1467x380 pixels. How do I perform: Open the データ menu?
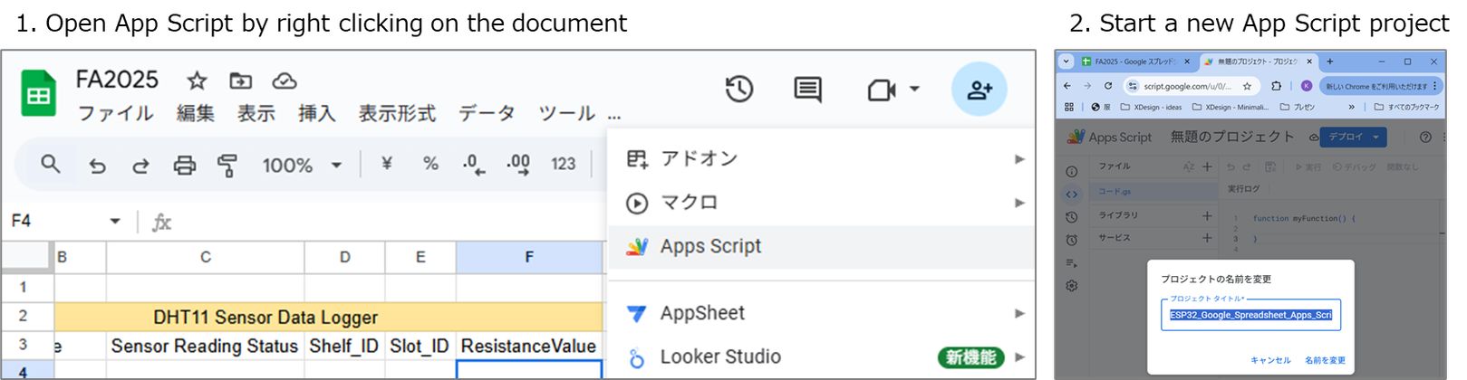pos(486,114)
